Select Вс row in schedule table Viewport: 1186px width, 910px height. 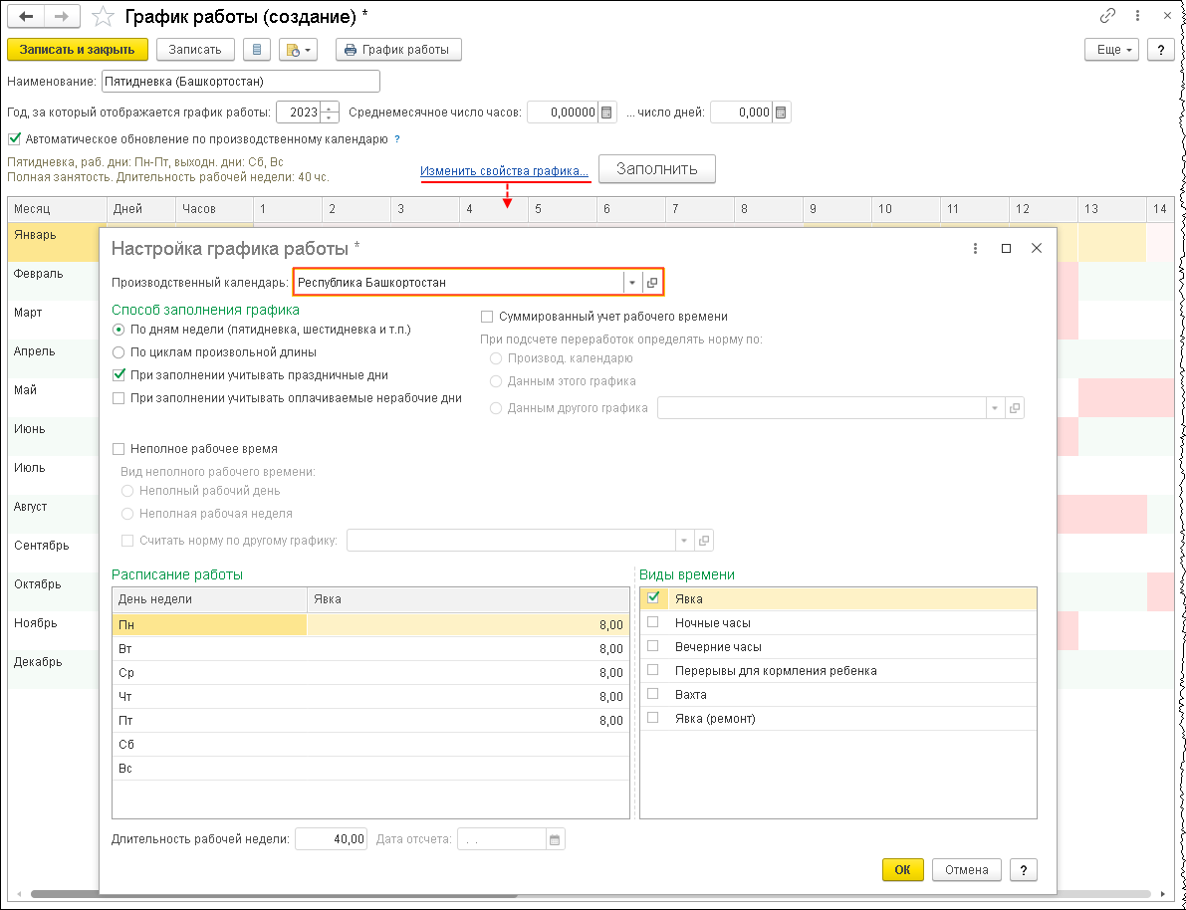pos(370,769)
